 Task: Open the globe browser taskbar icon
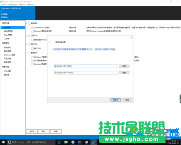click(x=73, y=142)
